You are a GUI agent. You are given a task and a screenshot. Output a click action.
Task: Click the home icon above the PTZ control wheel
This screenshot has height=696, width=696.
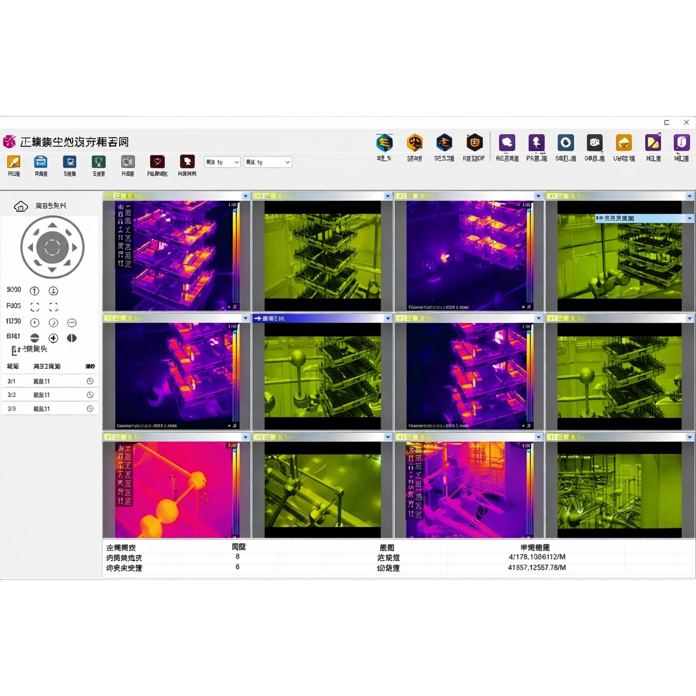tap(20, 206)
